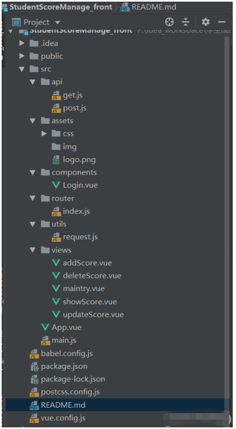Click the postcss.config.js file icon
This screenshot has height=429, width=236.
point(34,392)
